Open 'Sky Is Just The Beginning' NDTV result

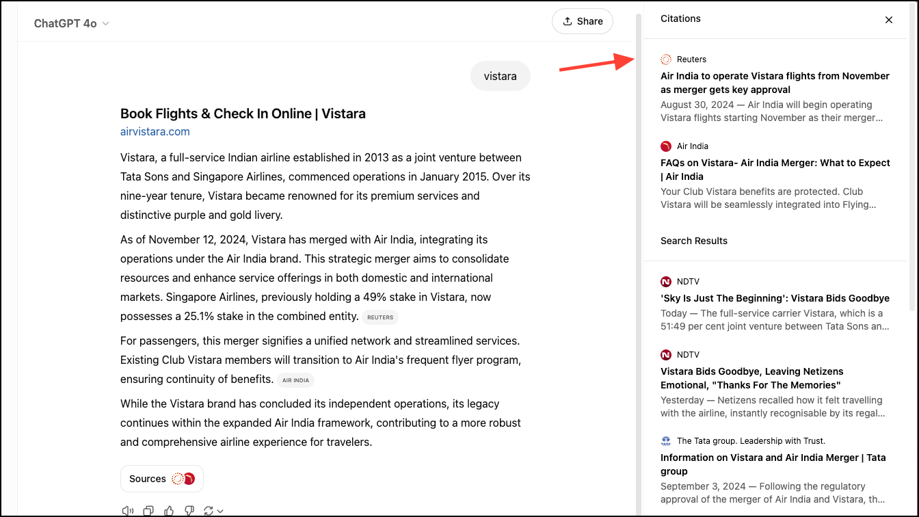tap(775, 298)
